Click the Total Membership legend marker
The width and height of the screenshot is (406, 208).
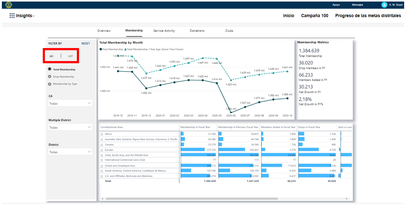(x=101, y=49)
